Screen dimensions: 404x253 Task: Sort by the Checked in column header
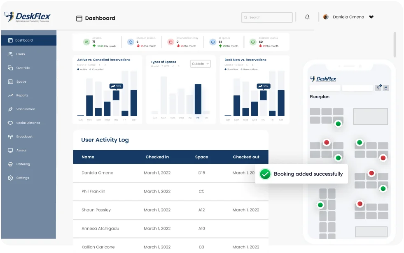coord(157,157)
